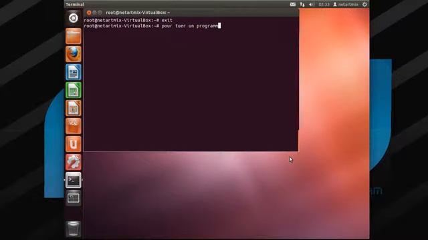Open the Ubuntu Software Center

(x=73, y=126)
